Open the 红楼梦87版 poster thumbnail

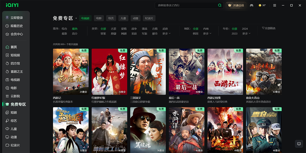tap(109, 72)
